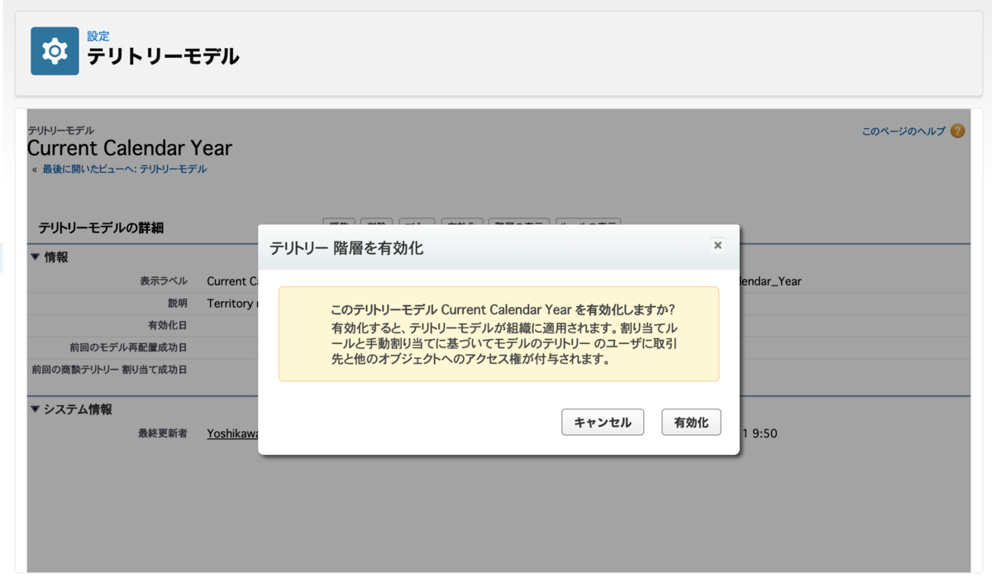
Task: Close the テリトリー階層を有効化 dialog with the × icon
Action: (718, 246)
